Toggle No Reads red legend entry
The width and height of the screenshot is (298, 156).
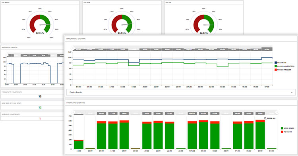(x=286, y=132)
